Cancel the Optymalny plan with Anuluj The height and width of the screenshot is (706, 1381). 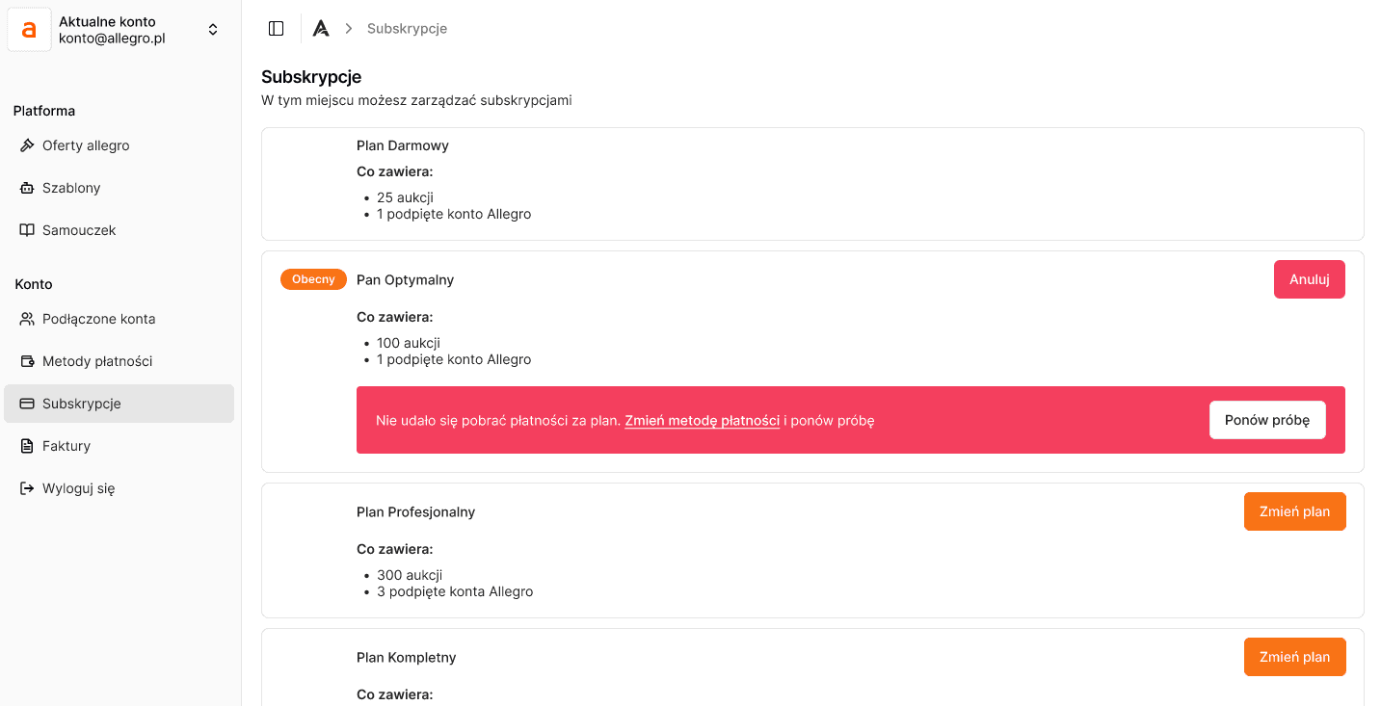point(1309,279)
